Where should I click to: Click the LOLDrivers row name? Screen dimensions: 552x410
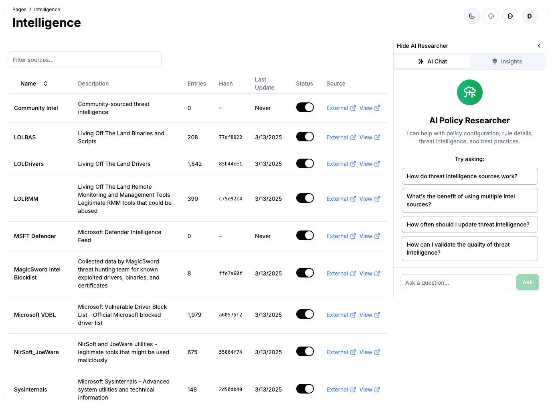tap(29, 164)
